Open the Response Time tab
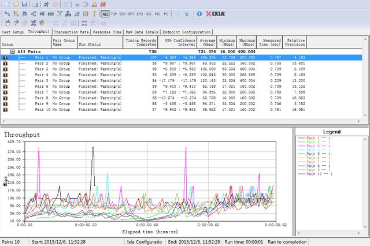370x246 pixels. 108,32
